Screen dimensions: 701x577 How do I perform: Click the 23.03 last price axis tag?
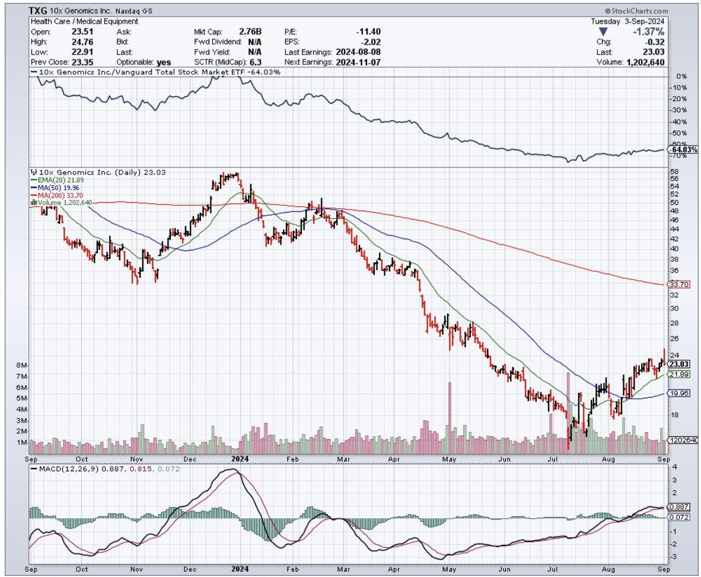pyautogui.click(x=678, y=364)
